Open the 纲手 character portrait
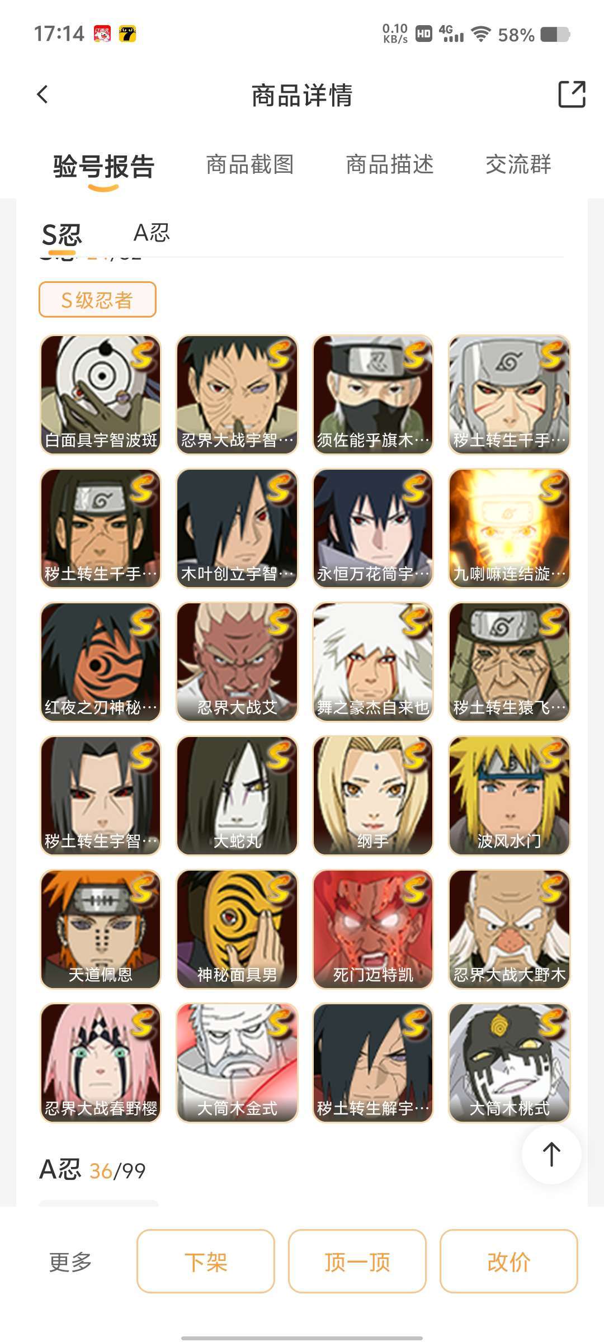Screen dimensions: 604x1342 click(373, 796)
